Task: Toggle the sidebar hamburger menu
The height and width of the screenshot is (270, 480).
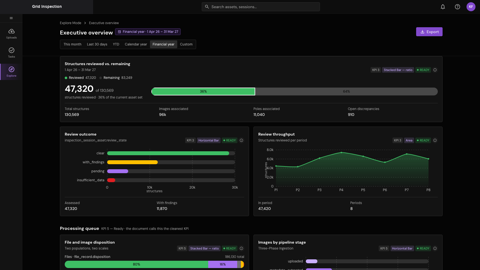Action: tap(11, 18)
